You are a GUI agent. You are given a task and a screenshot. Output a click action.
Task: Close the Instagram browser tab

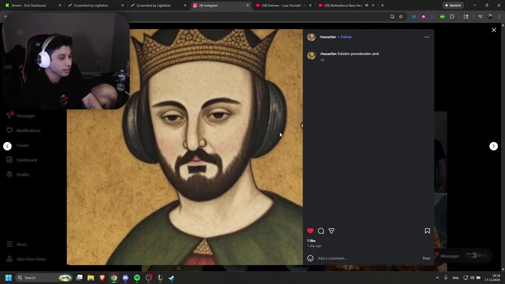coord(248,6)
